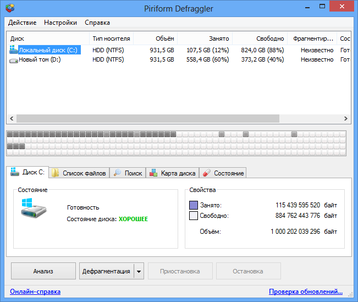The width and height of the screenshot is (358, 302).
Task: Click the Defraggler app icon in title bar
Action: [10, 8]
